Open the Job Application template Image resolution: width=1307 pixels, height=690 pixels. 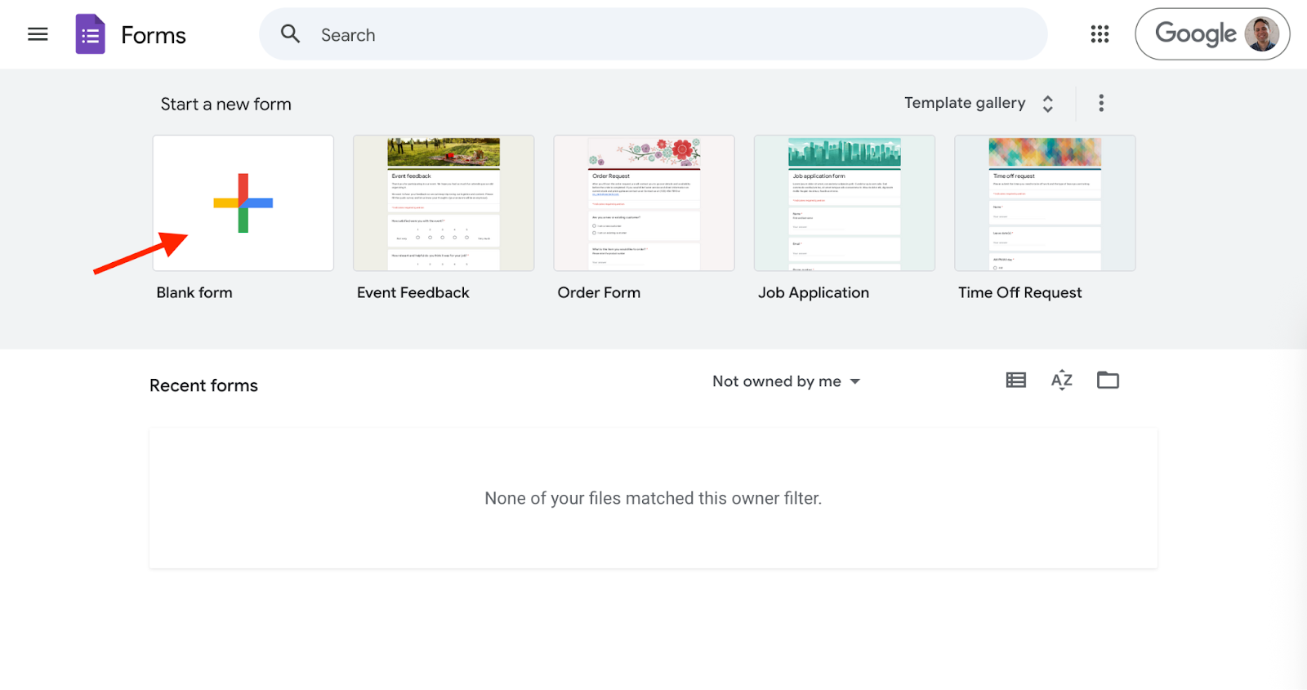point(845,203)
